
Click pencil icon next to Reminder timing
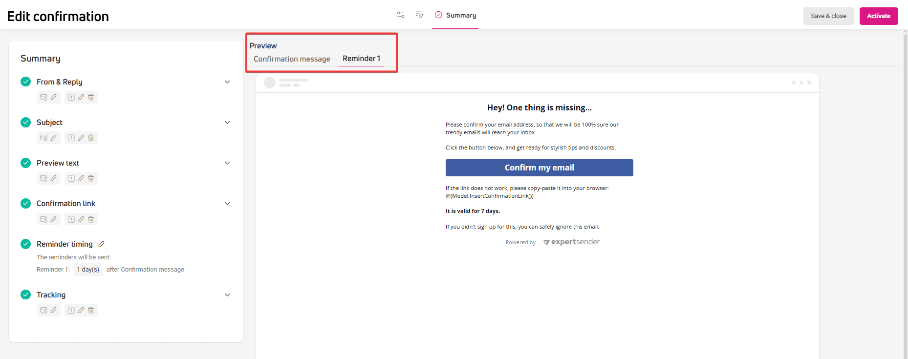pyautogui.click(x=102, y=244)
